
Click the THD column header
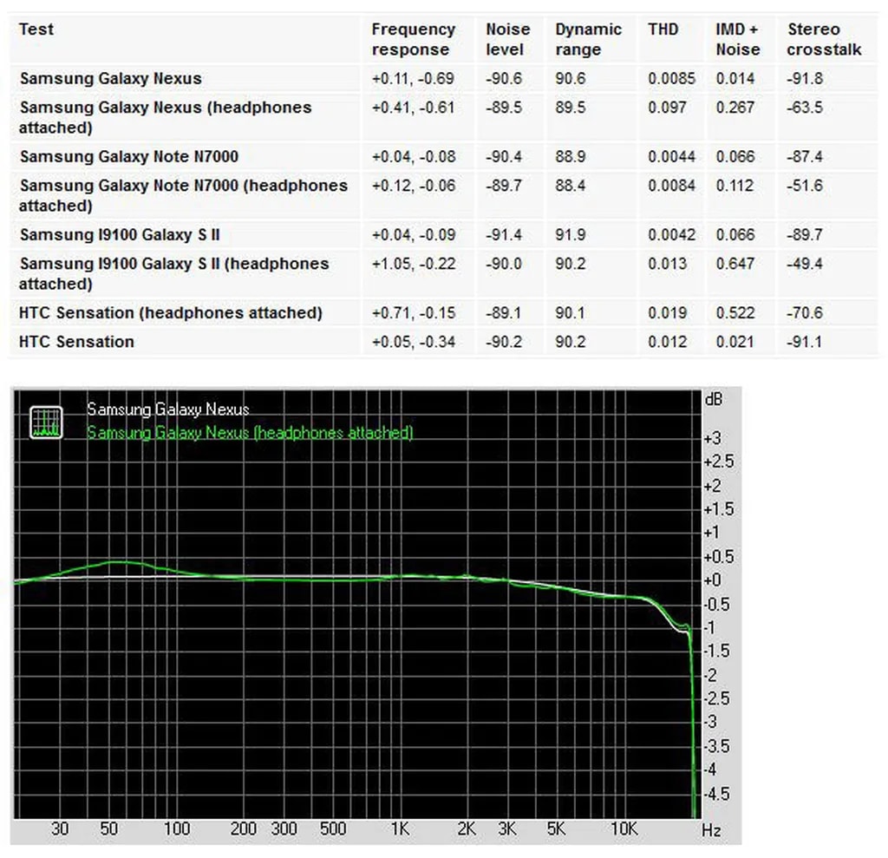[x=663, y=29]
